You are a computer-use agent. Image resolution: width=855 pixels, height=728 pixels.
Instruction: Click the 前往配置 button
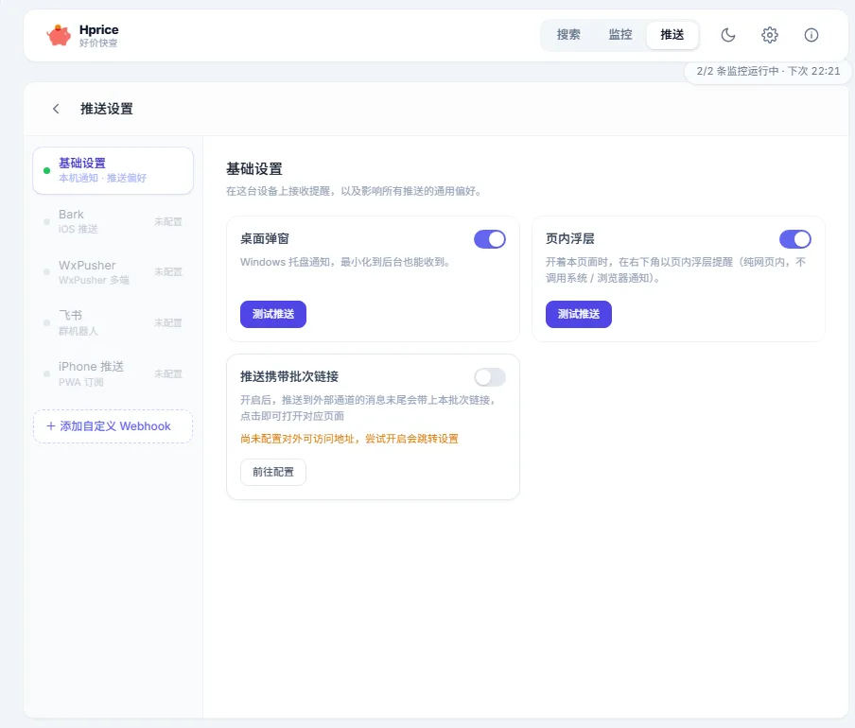pyautogui.click(x=273, y=472)
